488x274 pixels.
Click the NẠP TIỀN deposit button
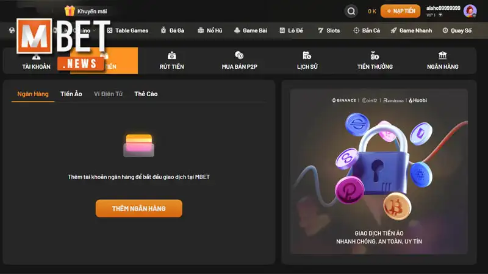tap(400, 11)
